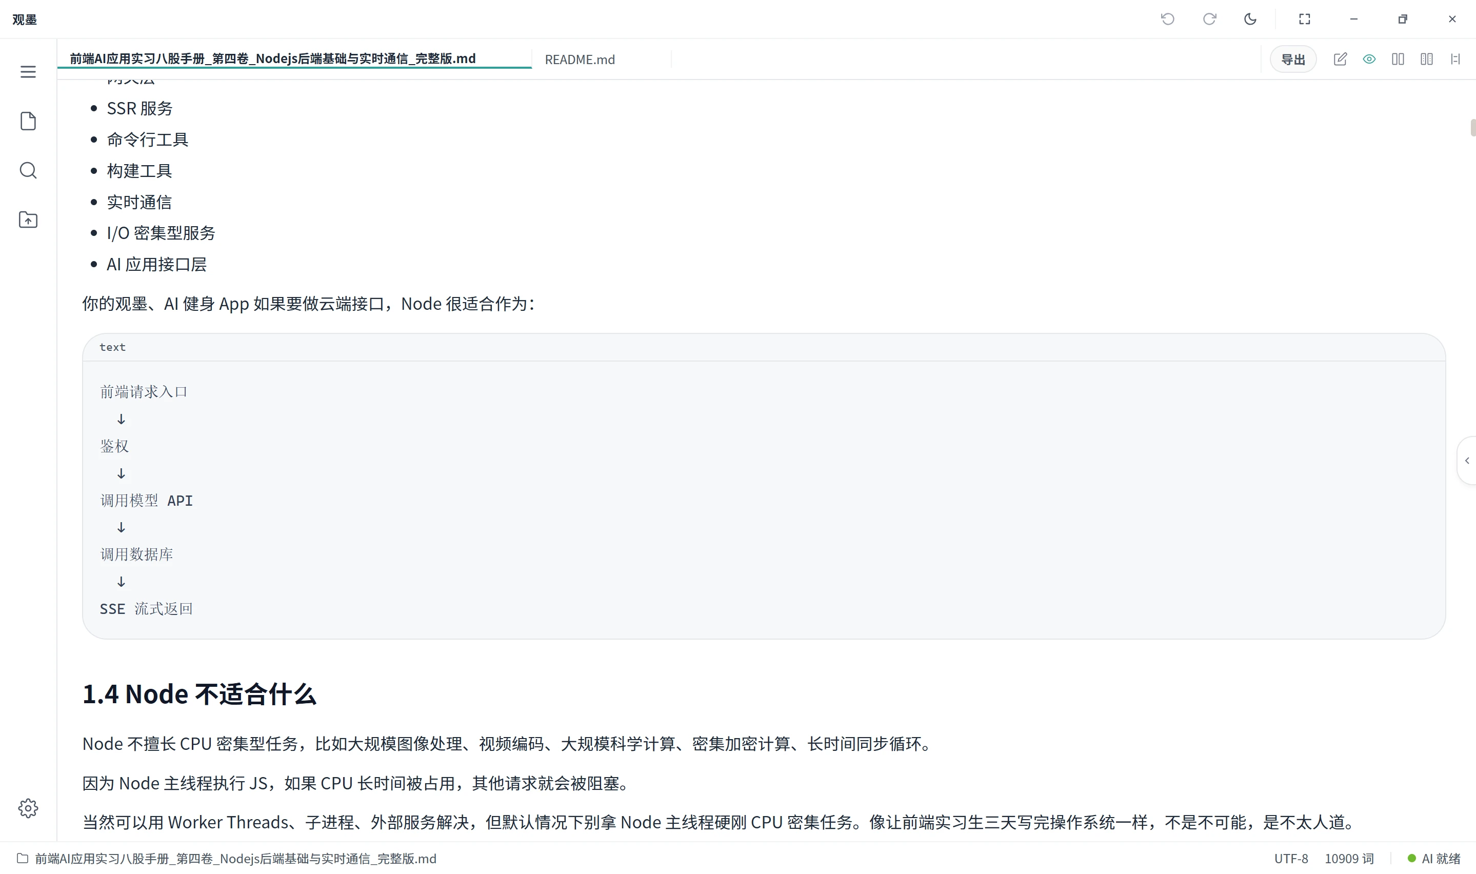Click the bullet item 实时通信
Image resolution: width=1476 pixels, height=874 pixels.
coord(139,202)
